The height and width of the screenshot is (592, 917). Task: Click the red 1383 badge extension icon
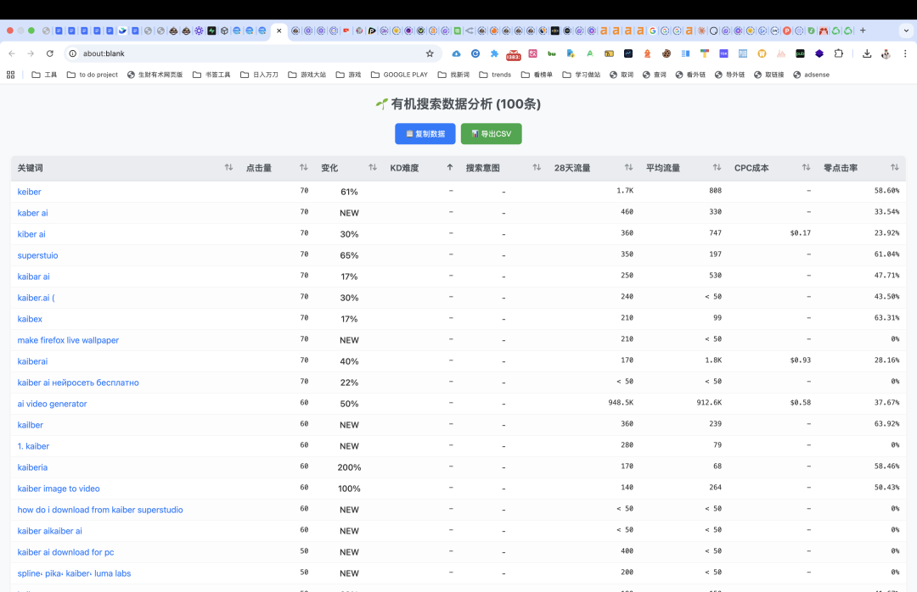tap(514, 55)
